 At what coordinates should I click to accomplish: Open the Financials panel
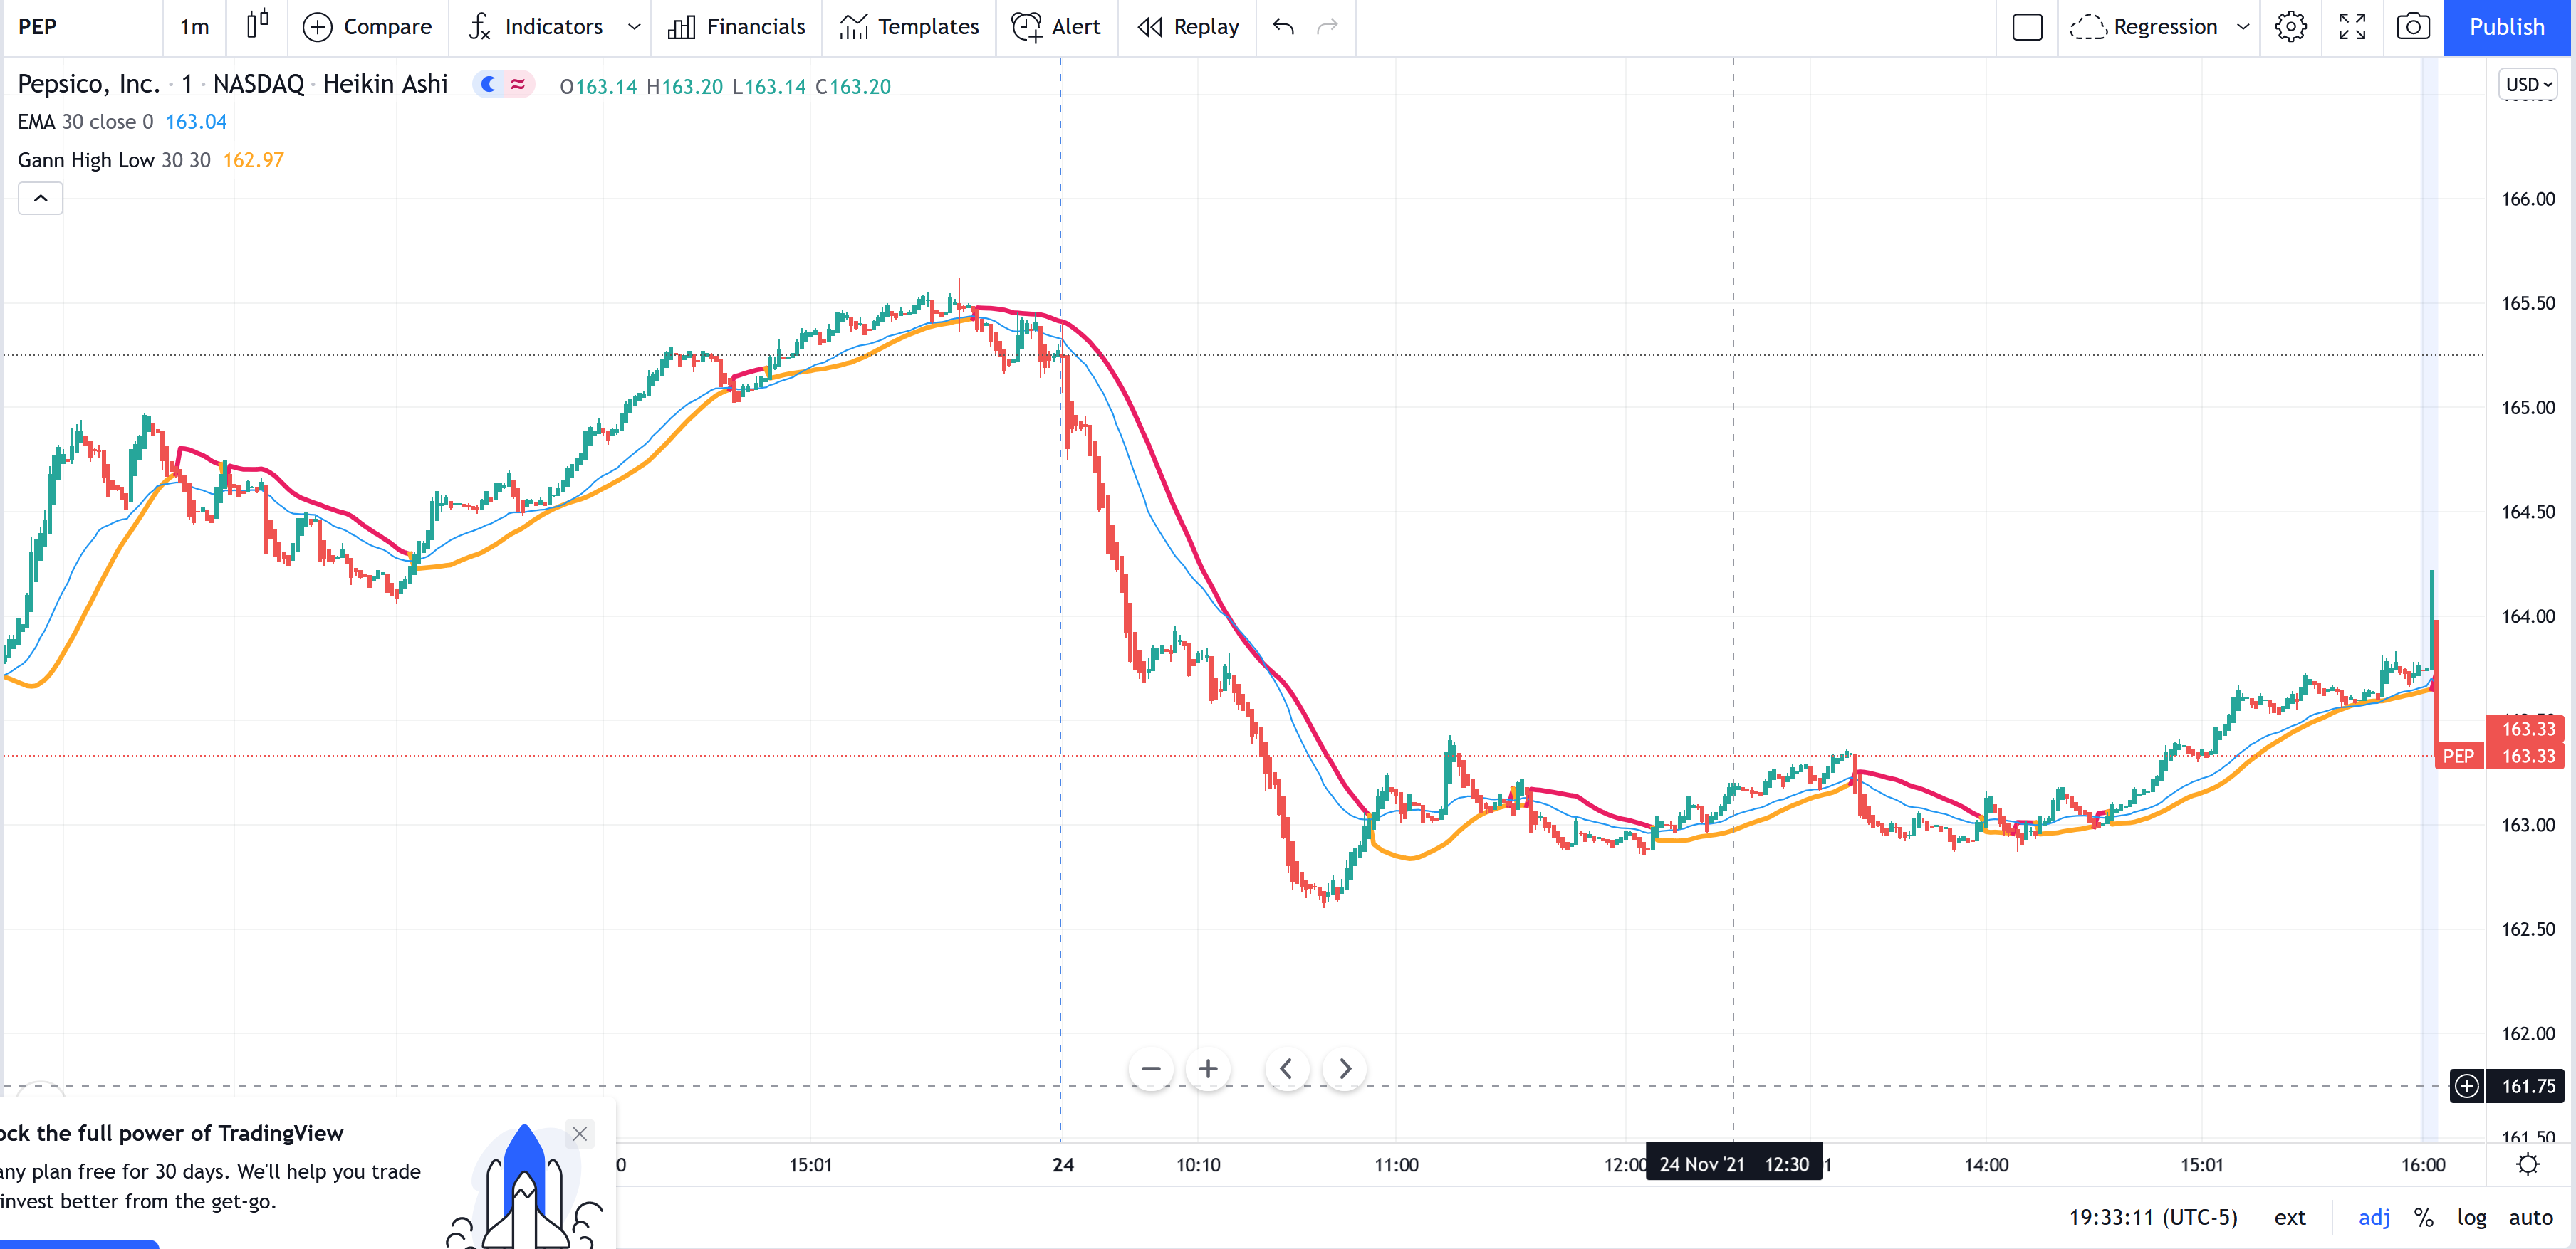[736, 27]
